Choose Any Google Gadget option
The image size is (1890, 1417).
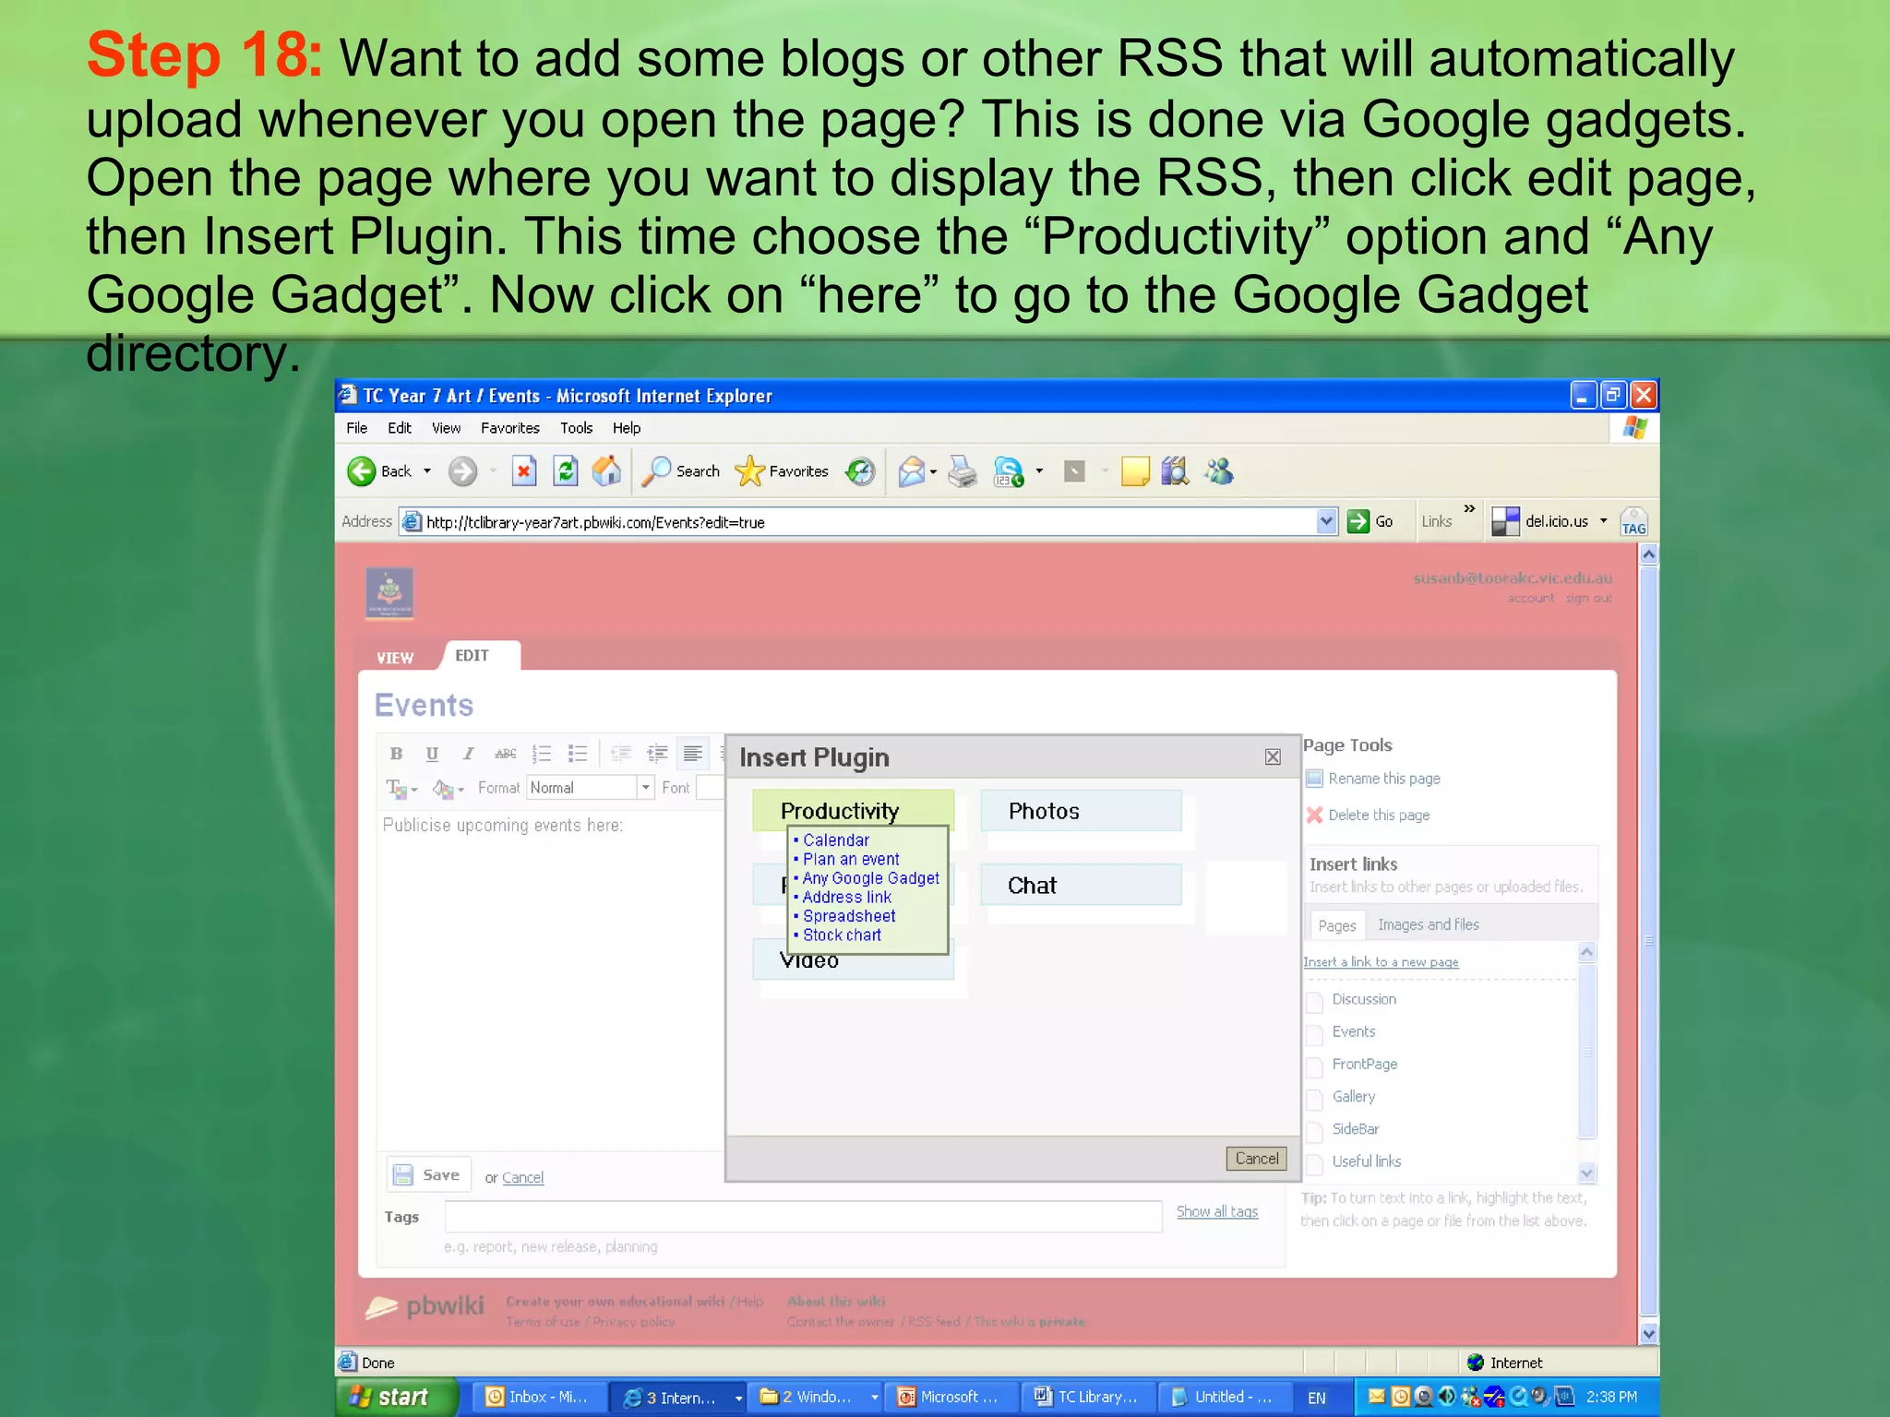870,878
